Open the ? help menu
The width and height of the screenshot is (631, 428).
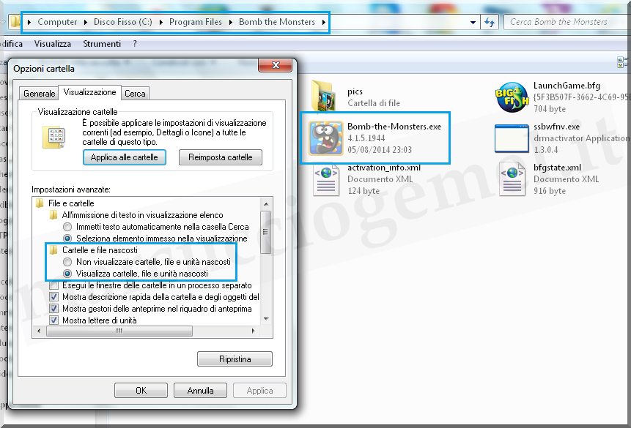[x=135, y=44]
